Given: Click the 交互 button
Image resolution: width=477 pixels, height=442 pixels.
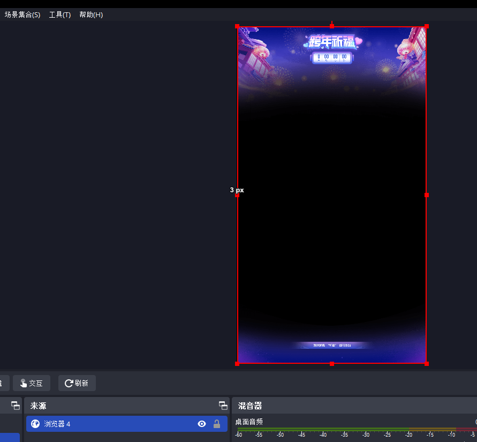Looking at the screenshot, I should (x=32, y=383).
